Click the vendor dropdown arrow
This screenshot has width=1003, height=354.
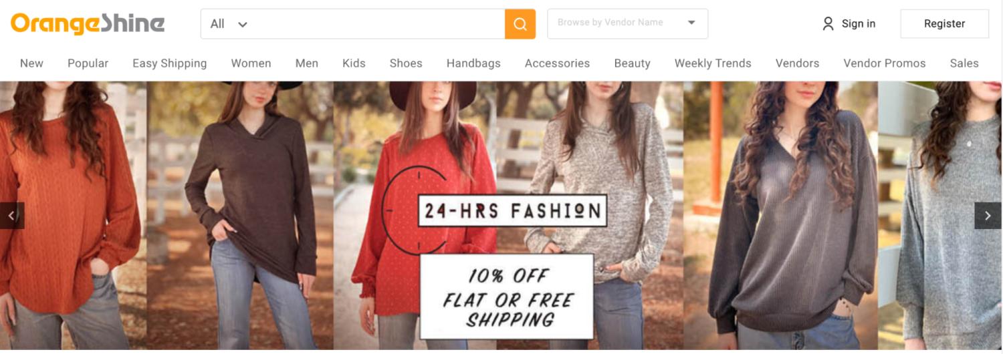[x=691, y=23]
